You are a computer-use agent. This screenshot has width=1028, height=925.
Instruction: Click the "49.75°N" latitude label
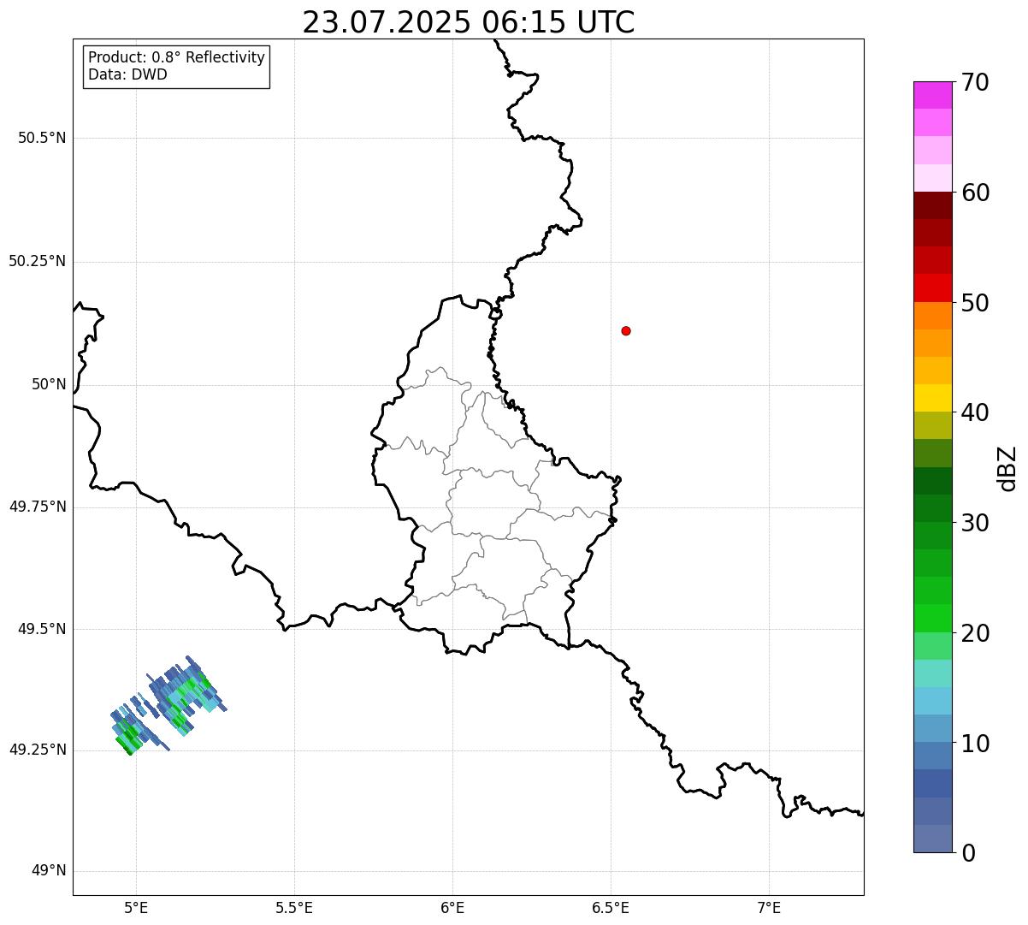(37, 507)
